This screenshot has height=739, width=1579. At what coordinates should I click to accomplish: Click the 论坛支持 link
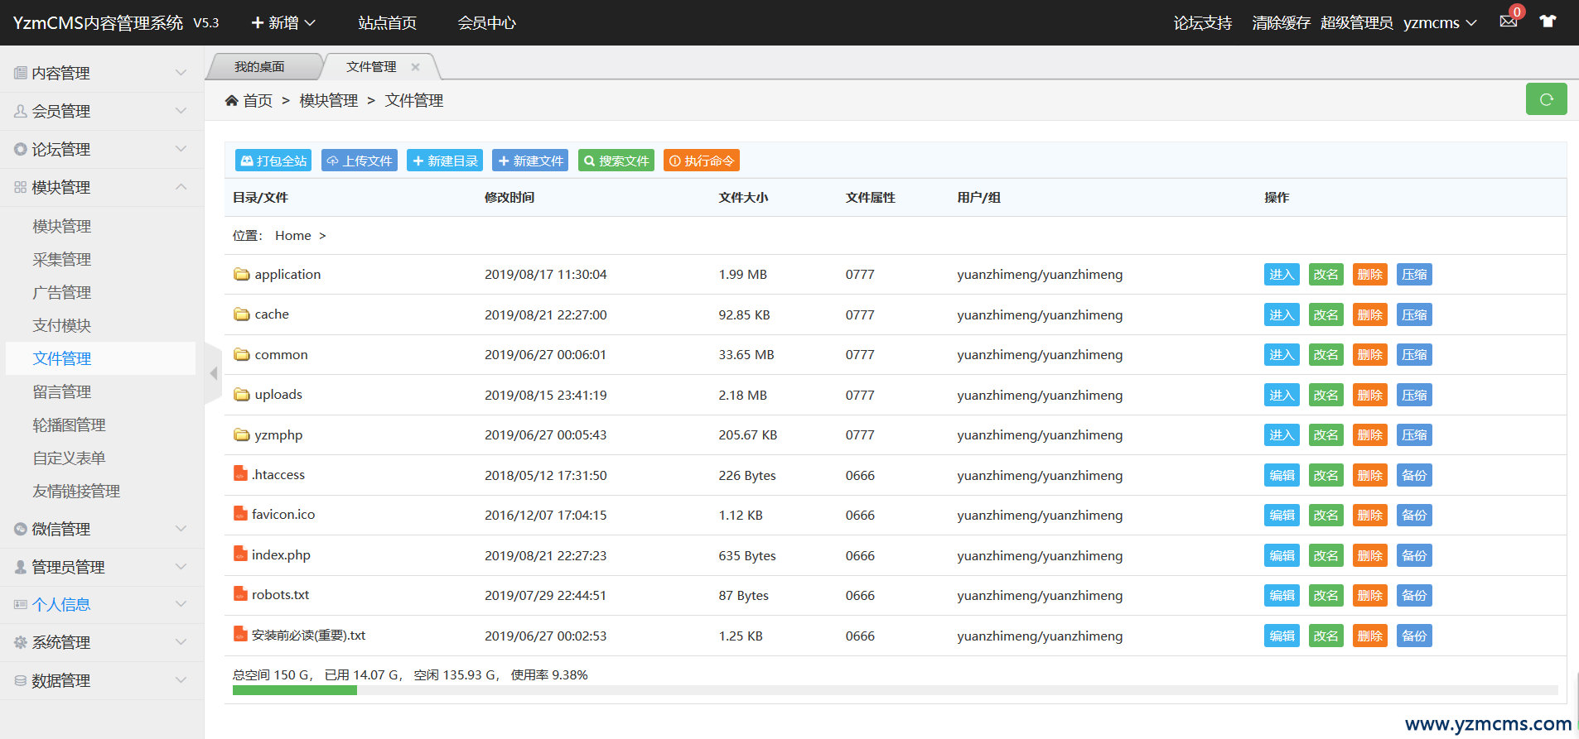pyautogui.click(x=1203, y=22)
